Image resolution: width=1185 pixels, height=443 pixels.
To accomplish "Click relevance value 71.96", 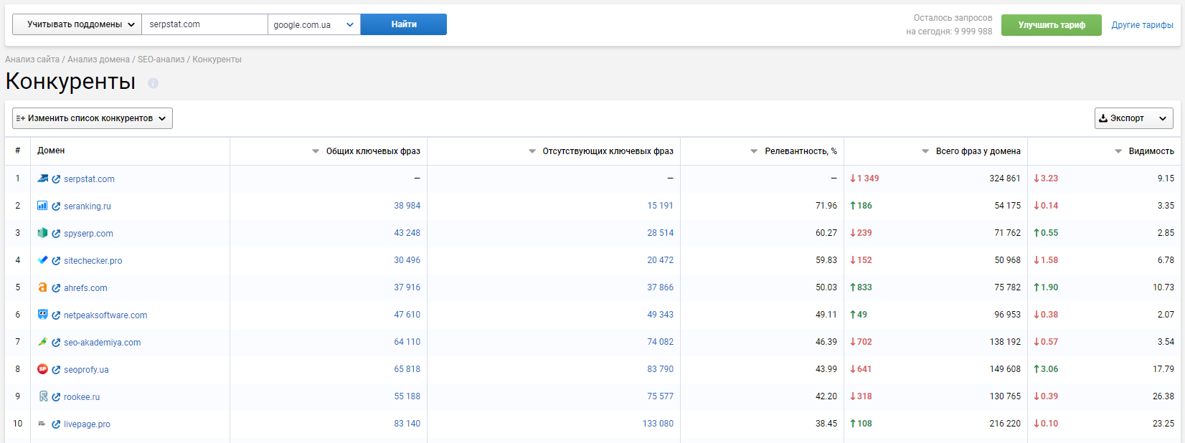I will (826, 206).
